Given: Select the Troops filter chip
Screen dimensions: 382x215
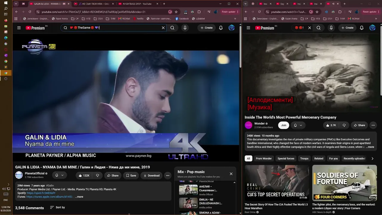Looking at the screenshot, I should [x=304, y=159].
